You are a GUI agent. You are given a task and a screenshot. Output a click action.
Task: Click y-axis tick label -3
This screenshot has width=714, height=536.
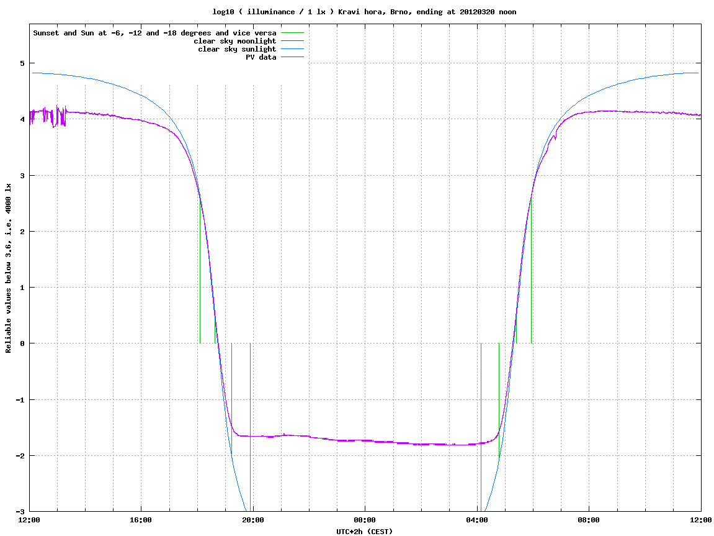point(20,511)
